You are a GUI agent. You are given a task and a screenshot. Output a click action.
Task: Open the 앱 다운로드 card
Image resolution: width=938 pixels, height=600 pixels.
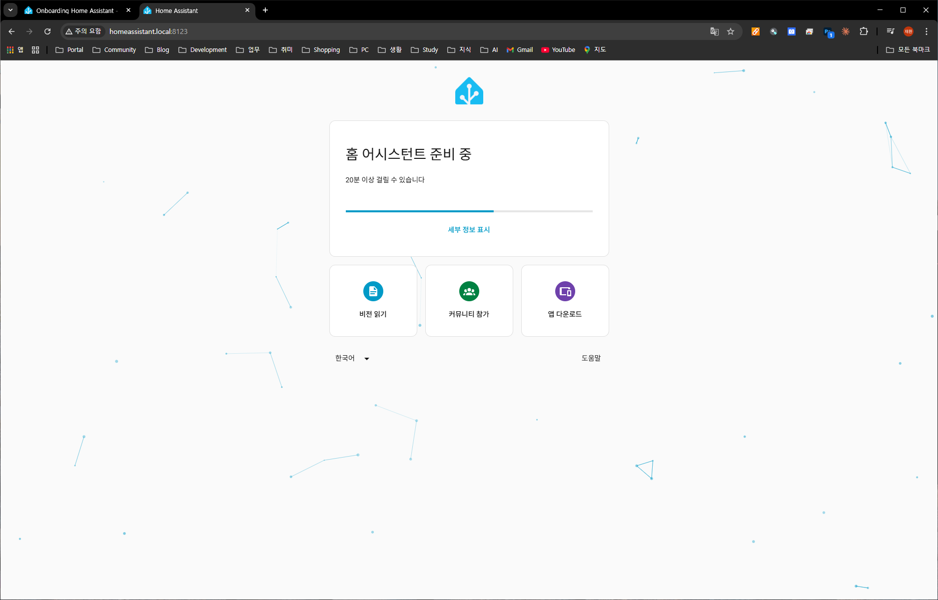click(565, 301)
